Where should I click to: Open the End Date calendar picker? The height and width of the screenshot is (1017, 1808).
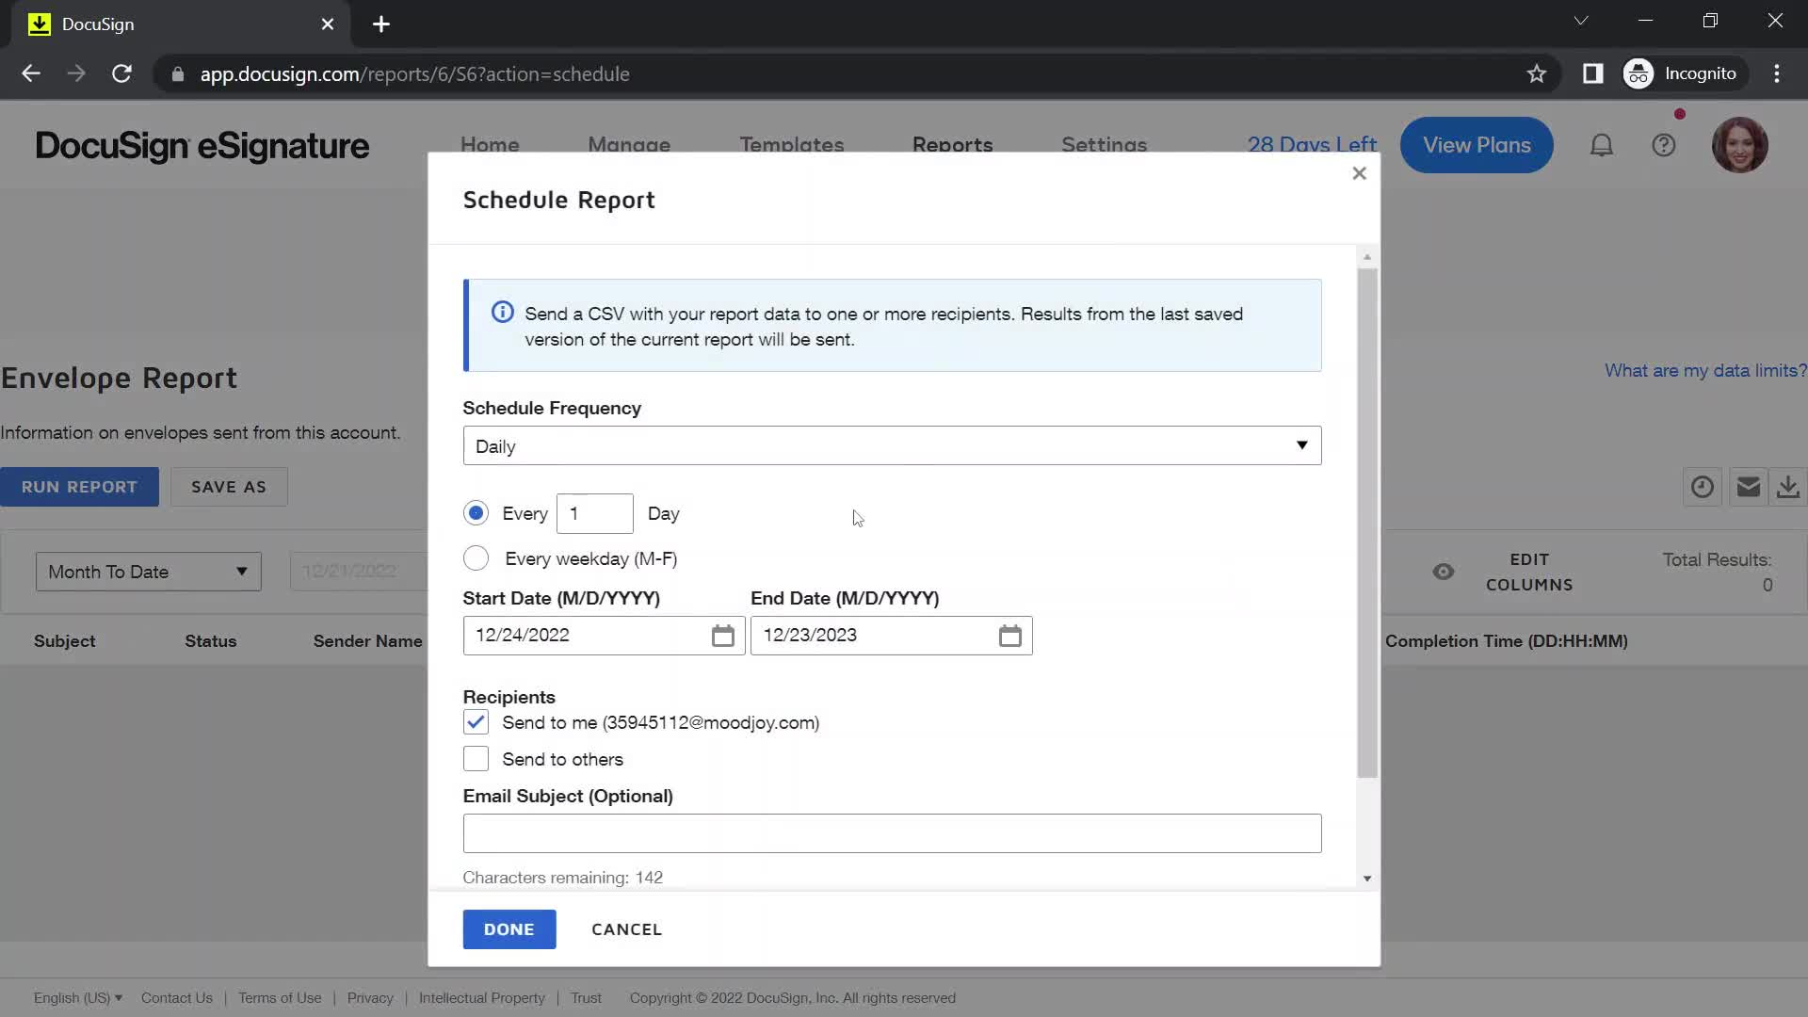coord(1009,636)
